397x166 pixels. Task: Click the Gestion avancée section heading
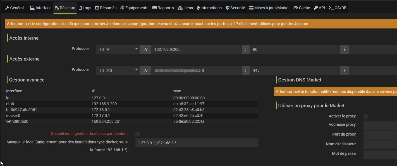coord(27,80)
